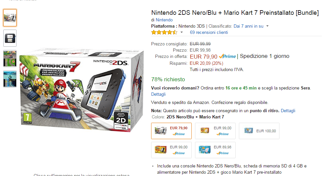Choose the EUR 100,00 bundle option
The height and width of the screenshot is (176, 326).
tap(259, 131)
